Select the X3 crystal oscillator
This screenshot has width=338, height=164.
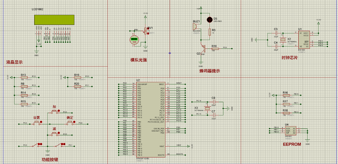[207, 109]
